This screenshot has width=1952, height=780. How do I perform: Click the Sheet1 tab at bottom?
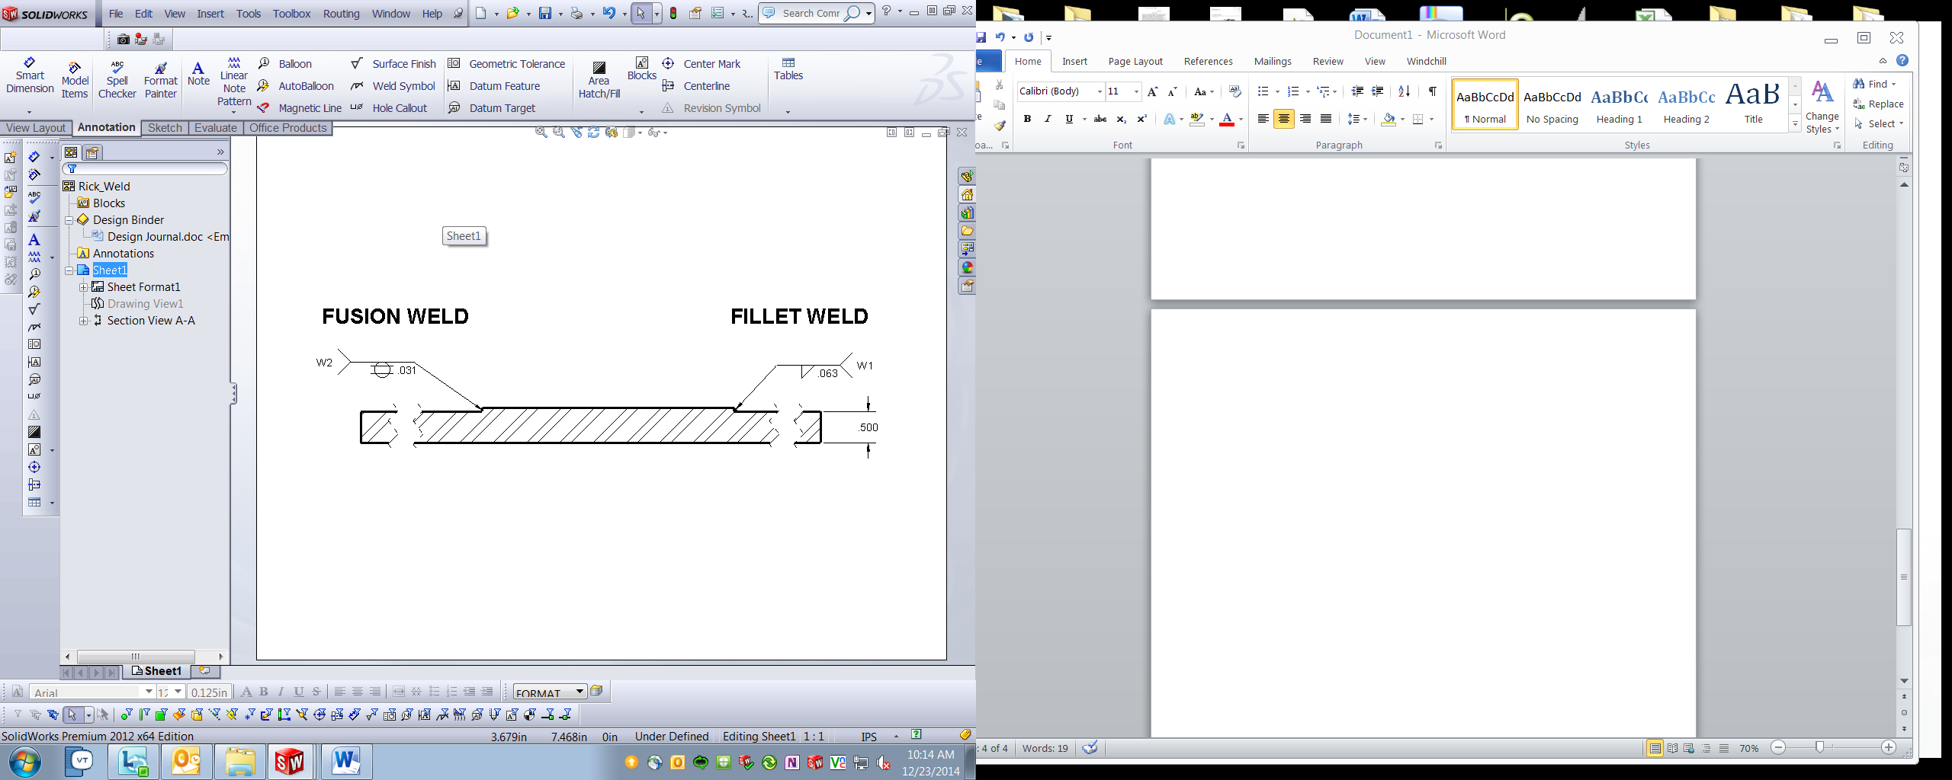[x=157, y=671]
